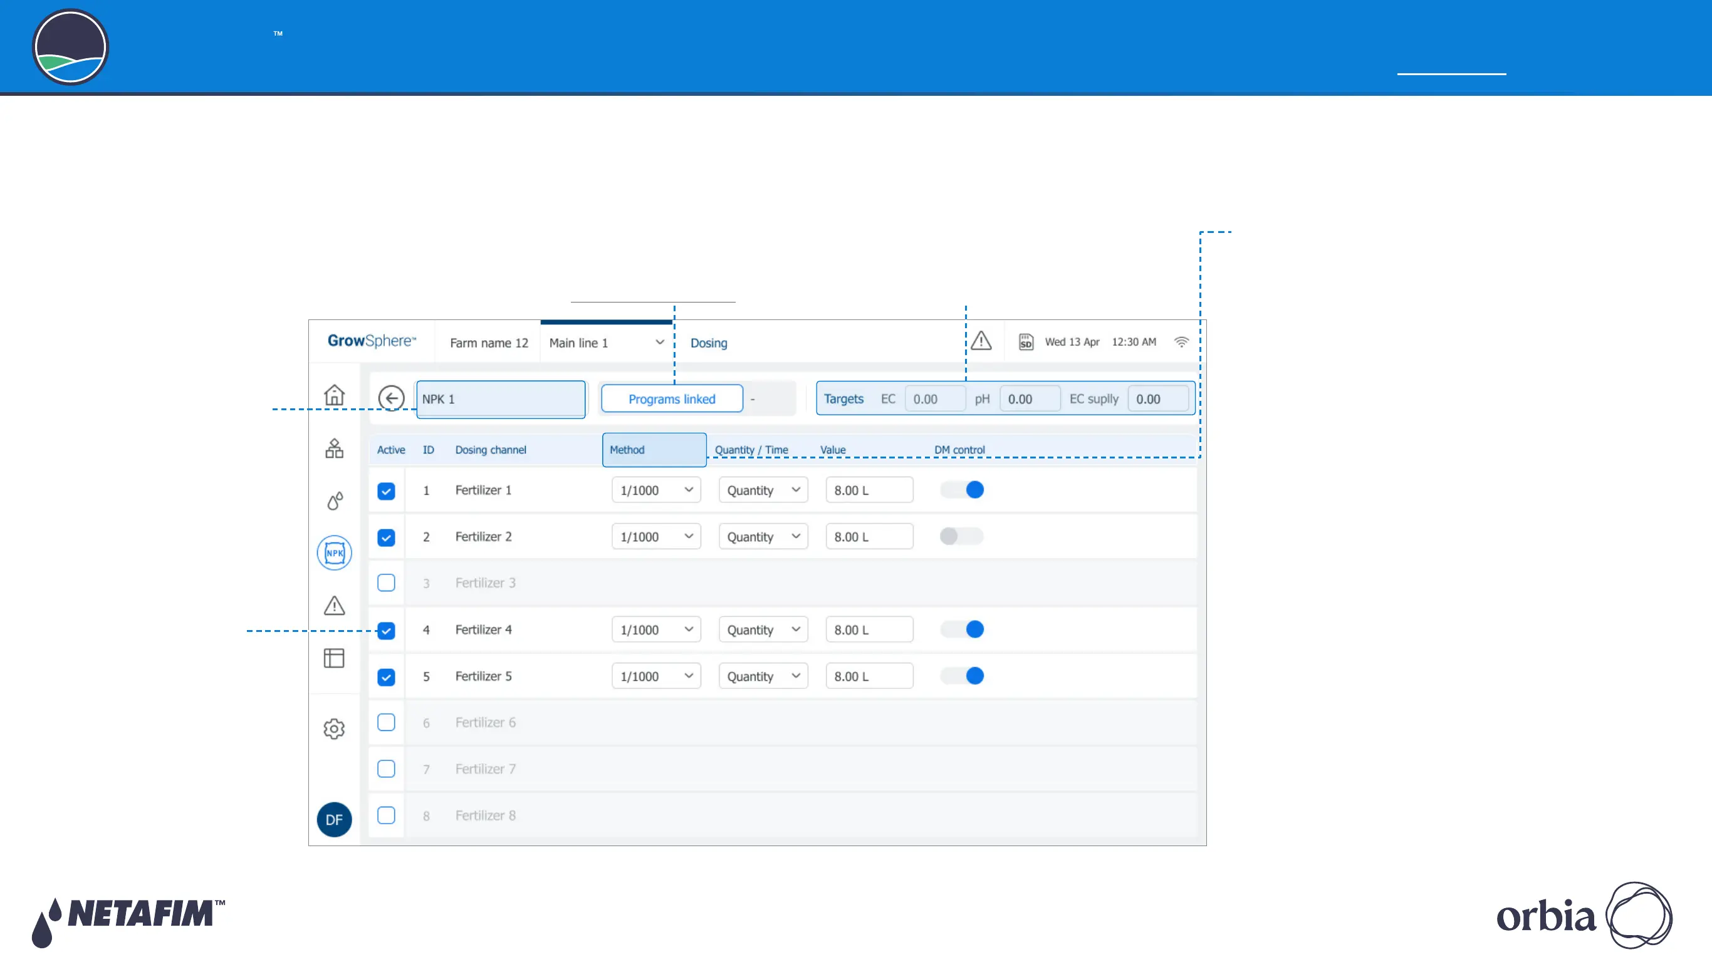Click the pH target value field
The image size is (1712, 962).
click(x=1030, y=398)
